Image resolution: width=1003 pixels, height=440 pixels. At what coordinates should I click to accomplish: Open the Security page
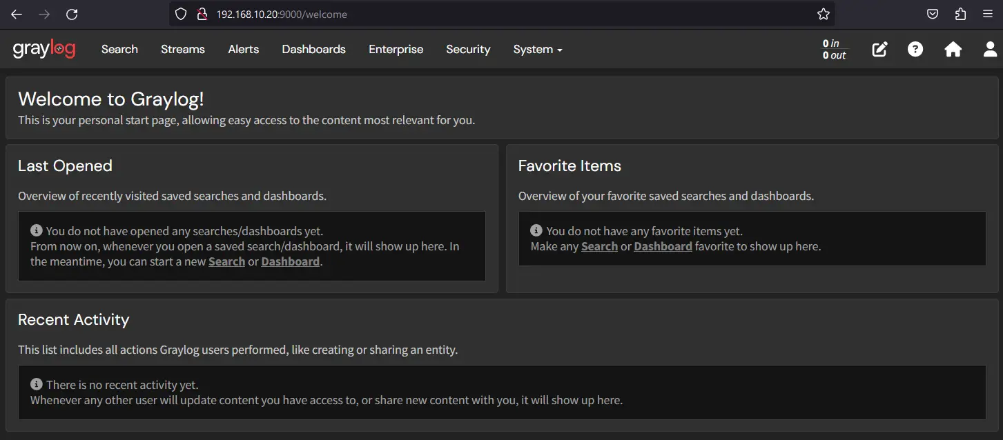[x=468, y=49]
